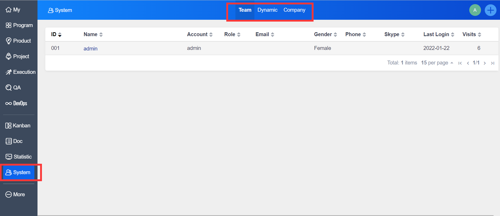500x216 pixels.
Task: Click the blue plus create button
Action: [x=490, y=10]
